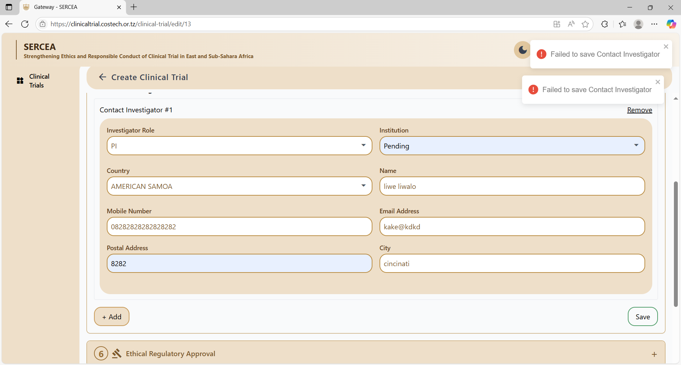681x365 pixels.
Task: Open Copilot sidebar
Action: point(671,24)
